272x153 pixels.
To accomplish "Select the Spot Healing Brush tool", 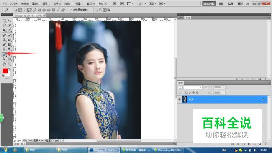I will click(x=4, y=36).
